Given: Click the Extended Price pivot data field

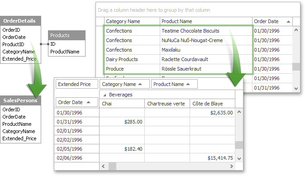Looking at the screenshot, I should click(76, 84).
